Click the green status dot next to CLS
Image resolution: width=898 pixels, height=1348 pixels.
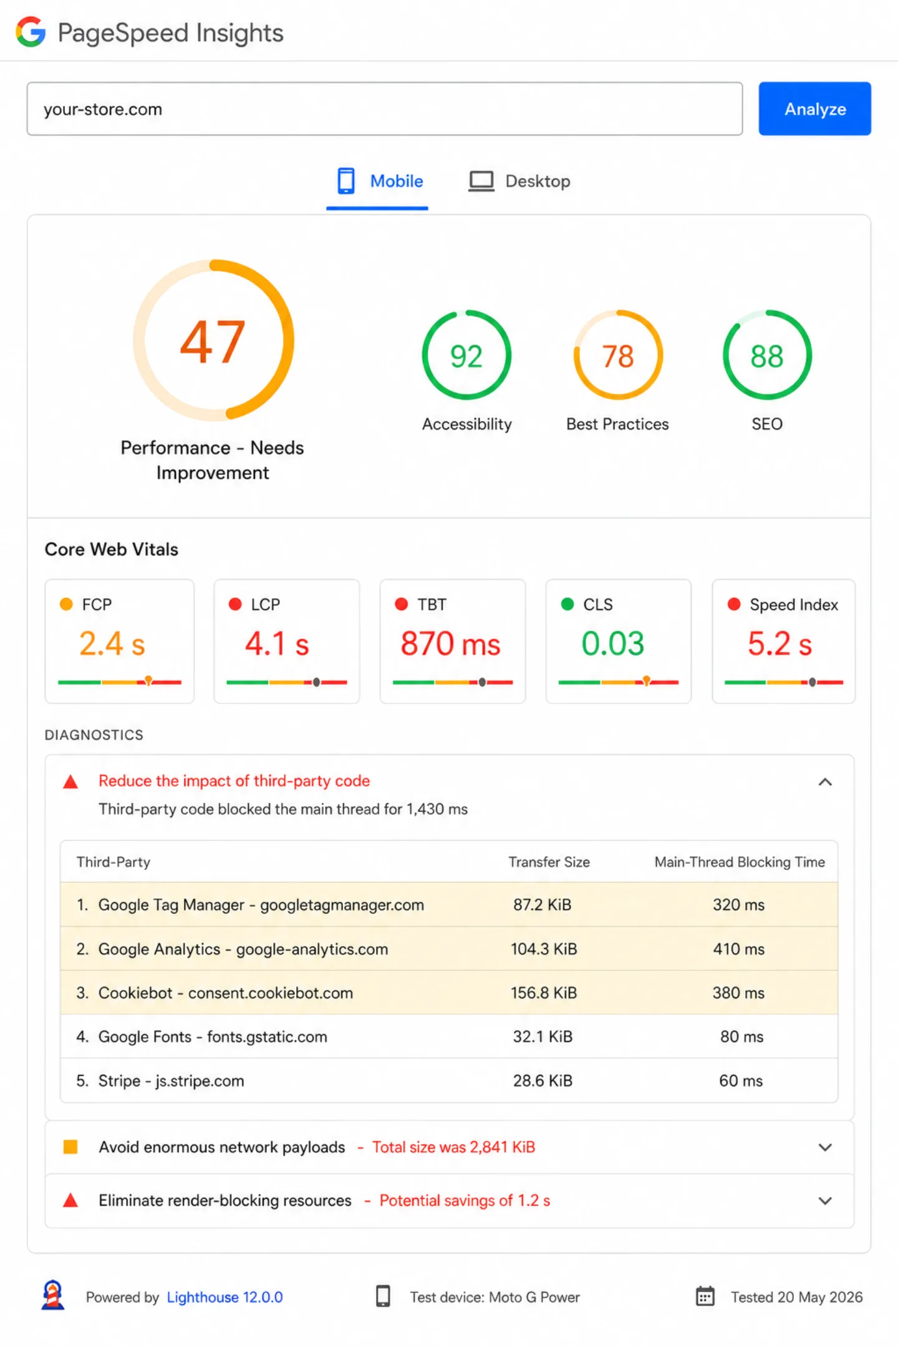(x=567, y=604)
